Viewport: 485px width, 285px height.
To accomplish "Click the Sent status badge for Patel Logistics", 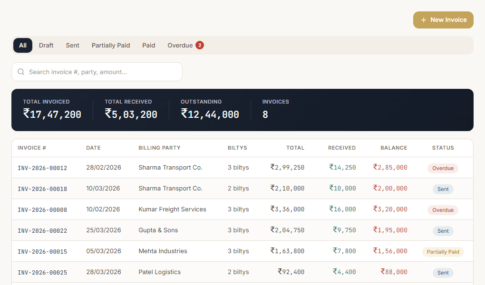I will (443, 273).
